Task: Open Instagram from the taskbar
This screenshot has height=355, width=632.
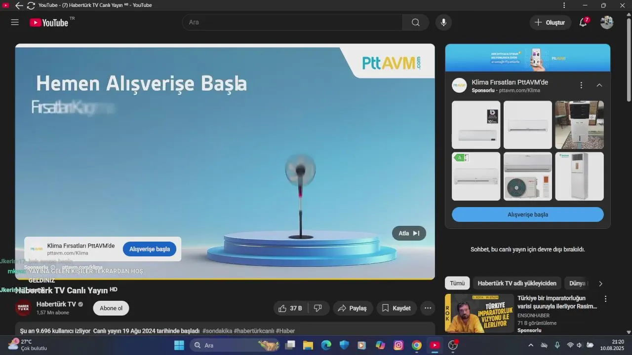Action: tap(398, 345)
